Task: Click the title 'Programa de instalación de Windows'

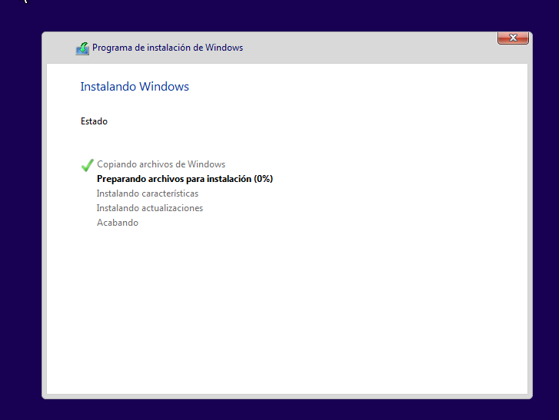Action: (168, 48)
